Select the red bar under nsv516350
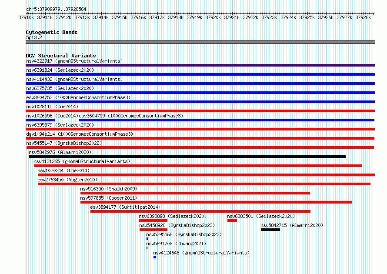The width and height of the screenshot is (387, 274). point(195,193)
